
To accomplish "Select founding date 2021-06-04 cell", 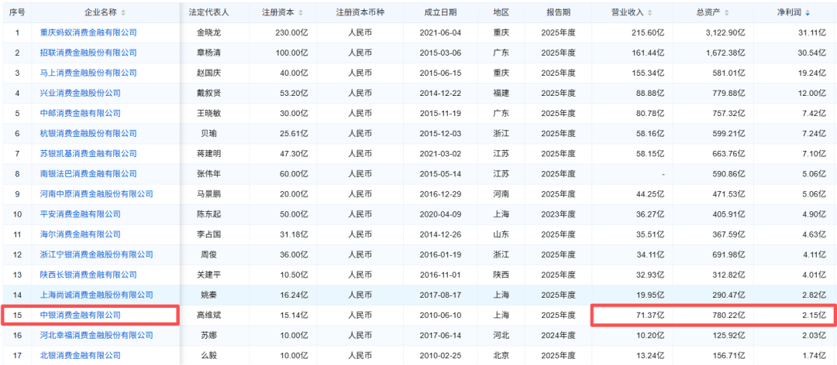I will (x=440, y=32).
